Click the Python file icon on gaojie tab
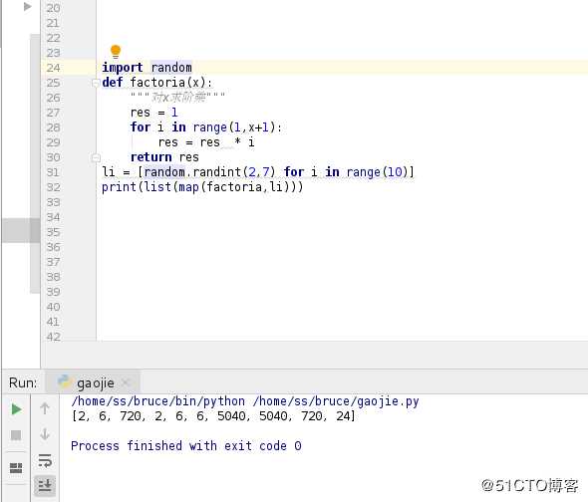The height and width of the screenshot is (502, 588). pos(64,382)
